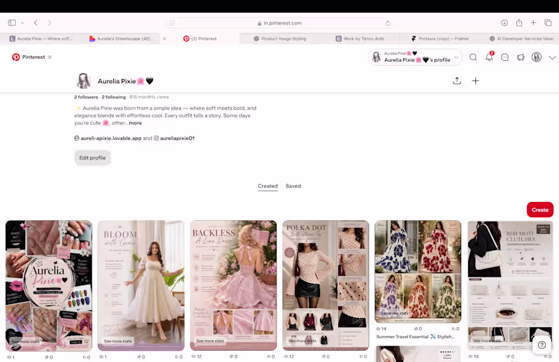Share the profile via upload icon
Image resolution: width=559 pixels, height=362 pixels.
(x=457, y=81)
